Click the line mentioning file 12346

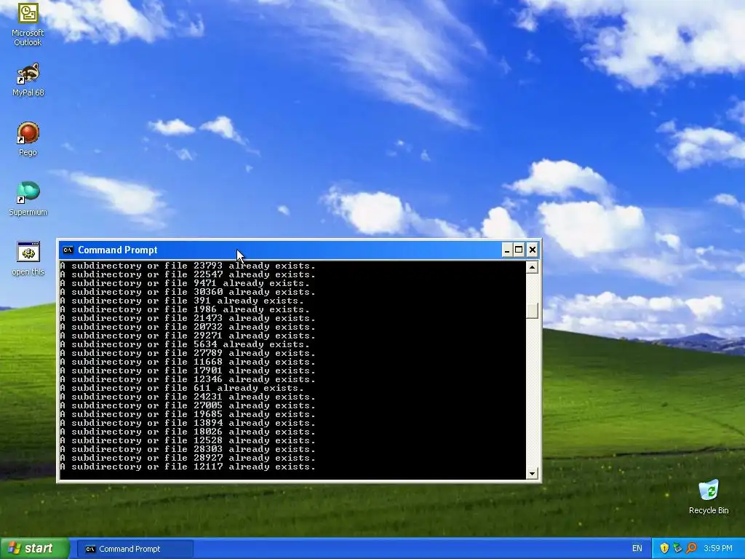click(x=188, y=379)
